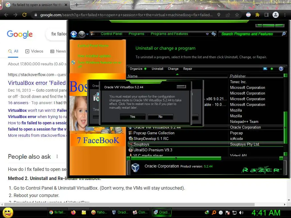Click the Tonec Inc. publisher cell

pyautogui.click(x=238, y=82)
